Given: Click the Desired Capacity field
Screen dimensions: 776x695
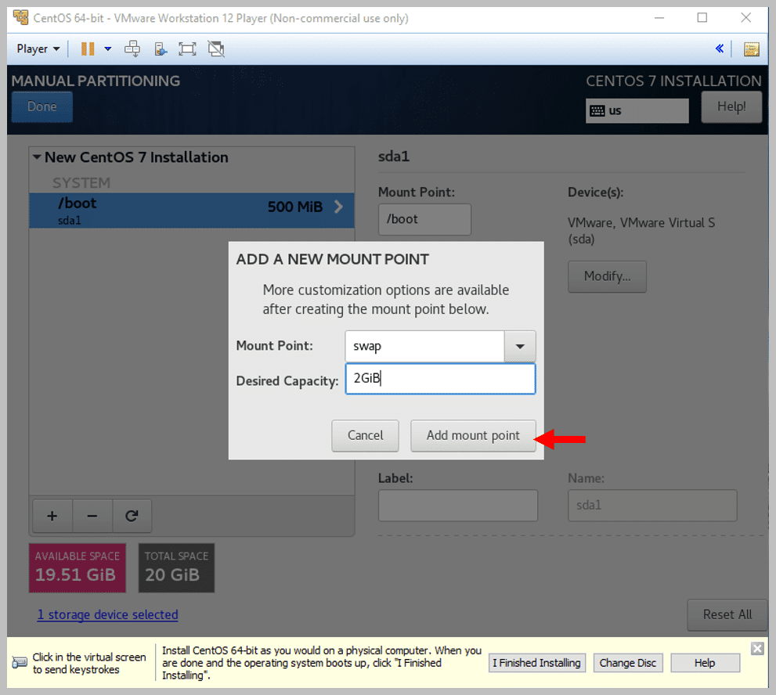Looking at the screenshot, I should coord(440,379).
